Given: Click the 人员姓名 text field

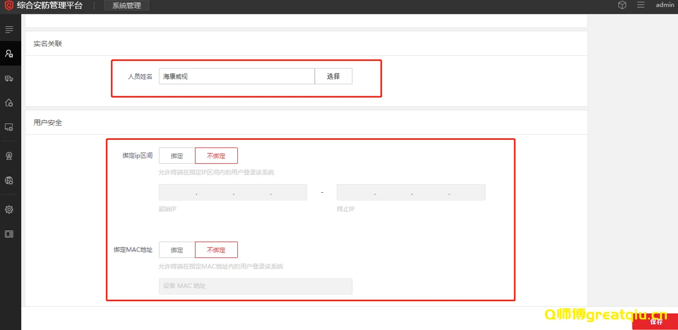Looking at the screenshot, I should pos(236,76).
